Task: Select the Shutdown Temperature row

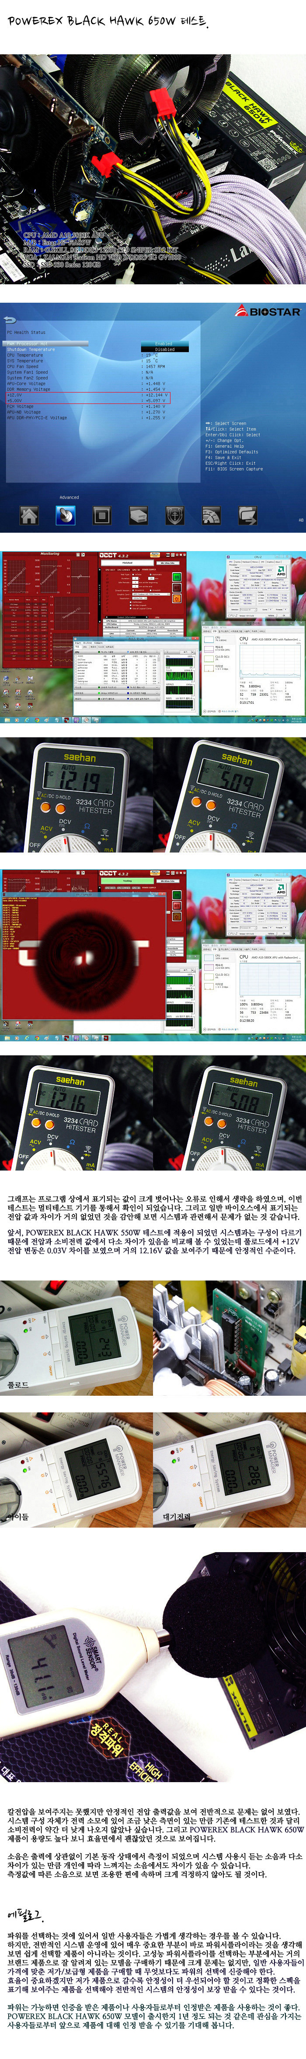Action: (97, 349)
